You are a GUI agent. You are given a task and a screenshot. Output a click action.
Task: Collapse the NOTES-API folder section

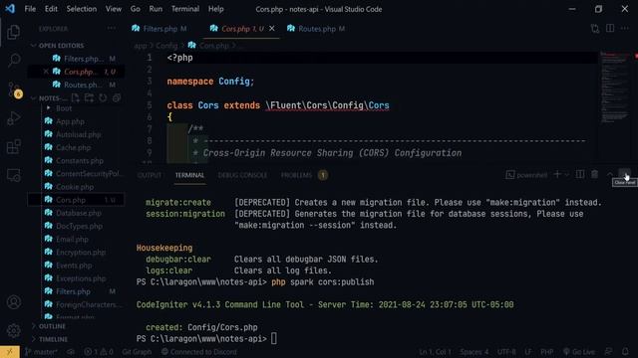pyautogui.click(x=33, y=98)
